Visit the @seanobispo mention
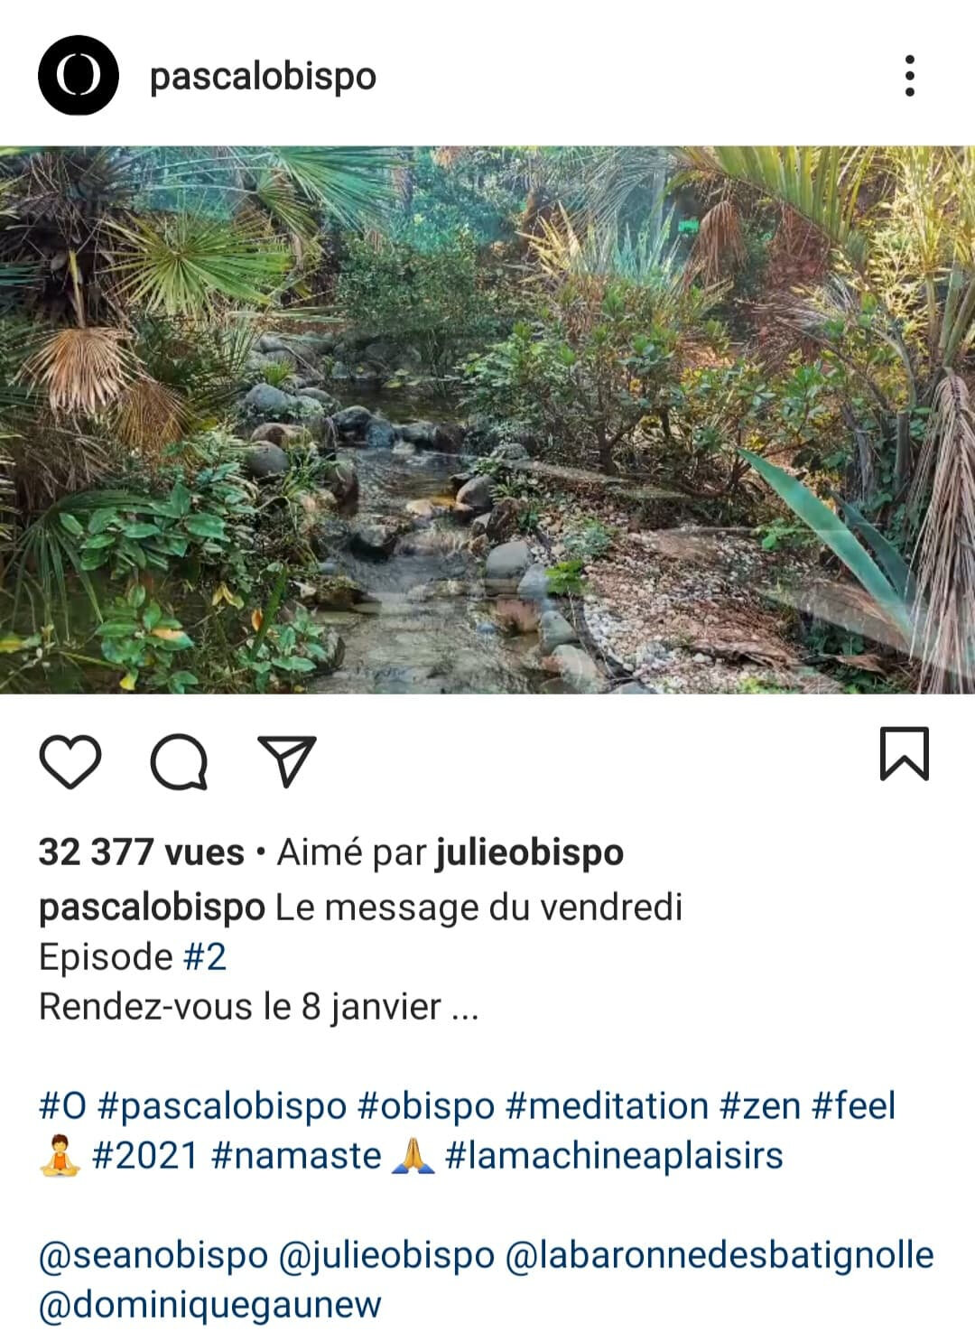 [153, 1255]
